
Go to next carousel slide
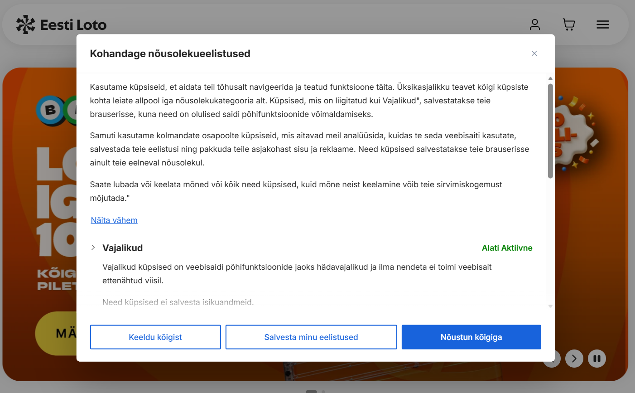pyautogui.click(x=574, y=359)
